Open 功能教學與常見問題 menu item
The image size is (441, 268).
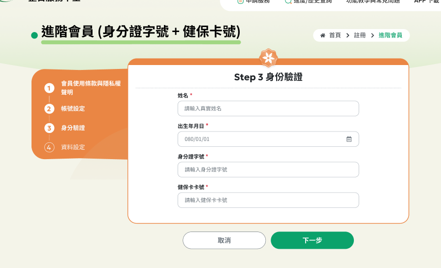tap(373, 1)
